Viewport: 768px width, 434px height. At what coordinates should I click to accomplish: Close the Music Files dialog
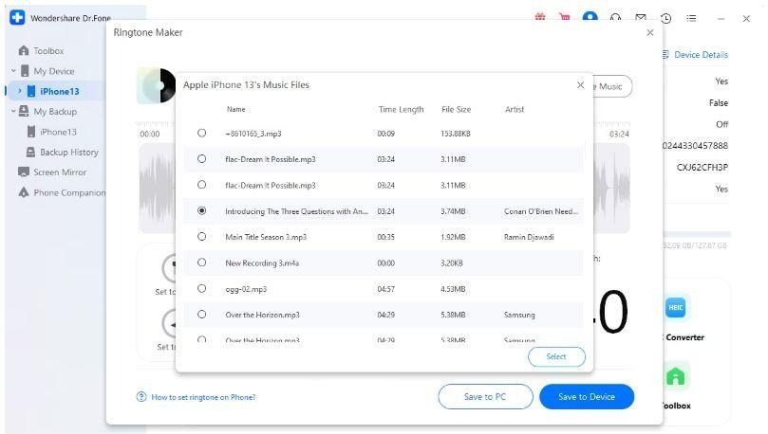(581, 85)
